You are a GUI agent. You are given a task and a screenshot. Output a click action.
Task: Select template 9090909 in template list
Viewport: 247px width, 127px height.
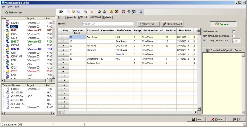tap(15, 89)
